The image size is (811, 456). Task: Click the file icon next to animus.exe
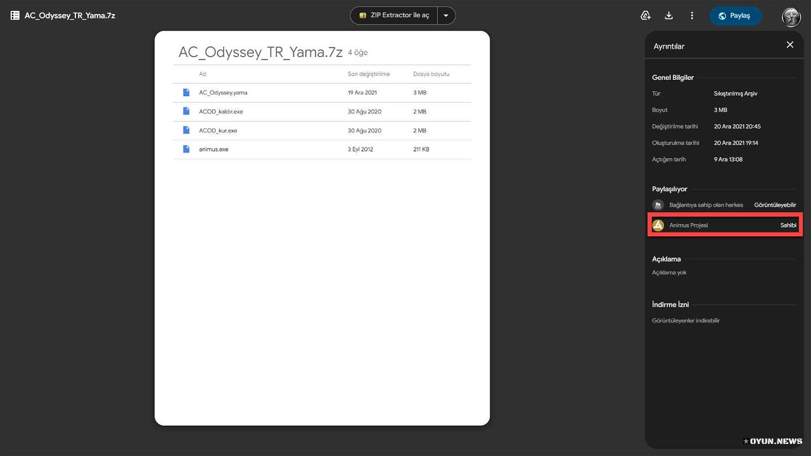tap(186, 149)
